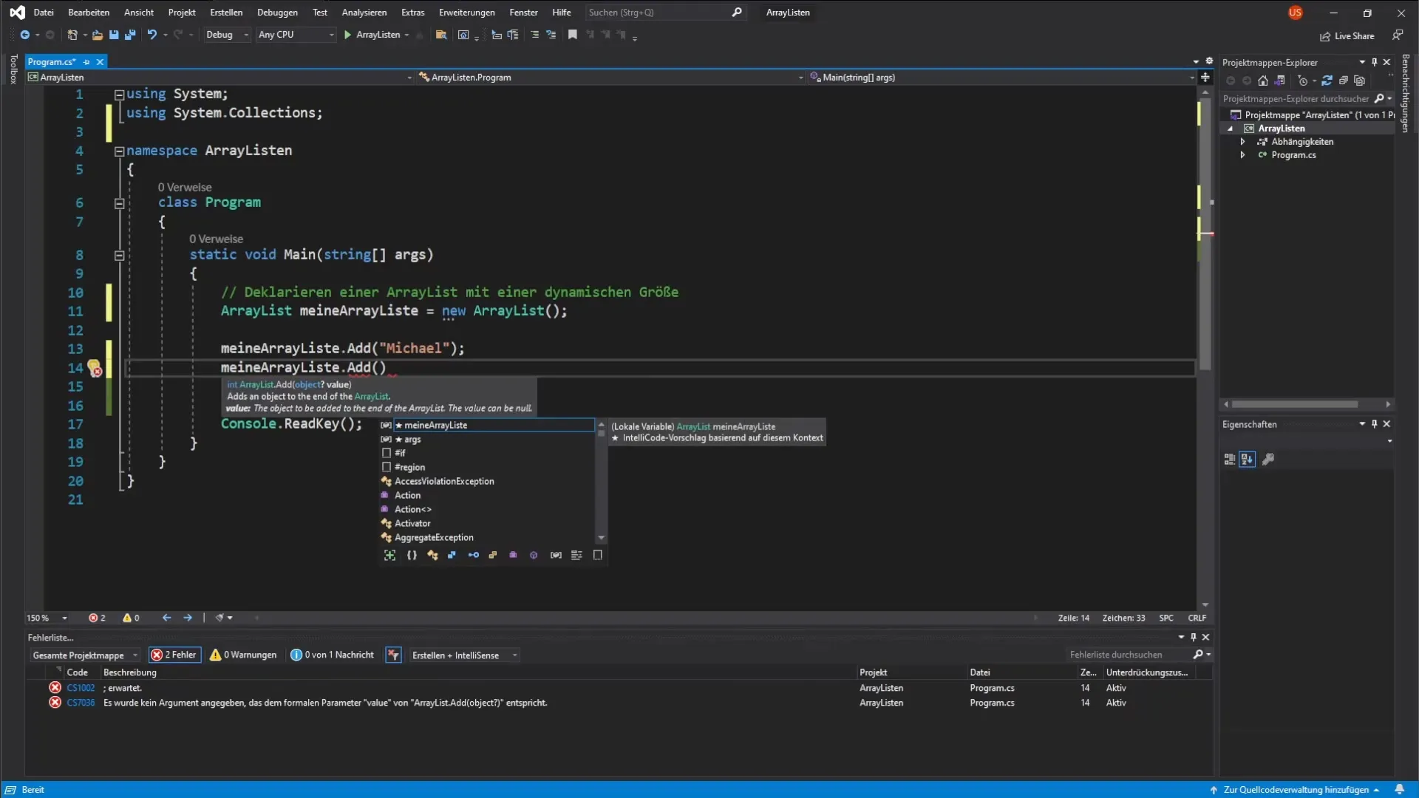
Task: Toggle the 2 Fehler error filter
Action: tap(174, 655)
